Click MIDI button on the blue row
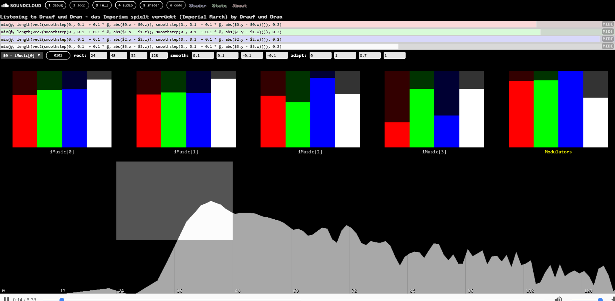The image size is (615, 301). tap(608, 39)
